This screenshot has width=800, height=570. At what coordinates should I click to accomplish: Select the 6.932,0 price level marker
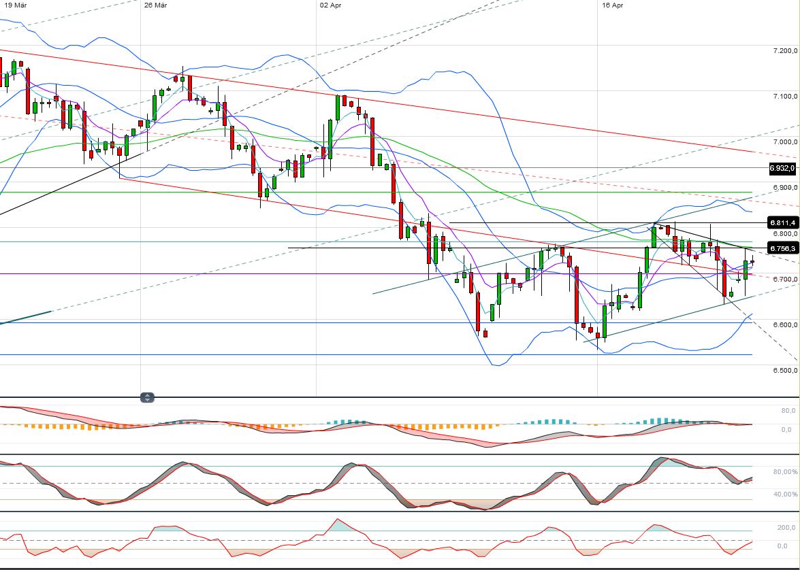point(783,168)
